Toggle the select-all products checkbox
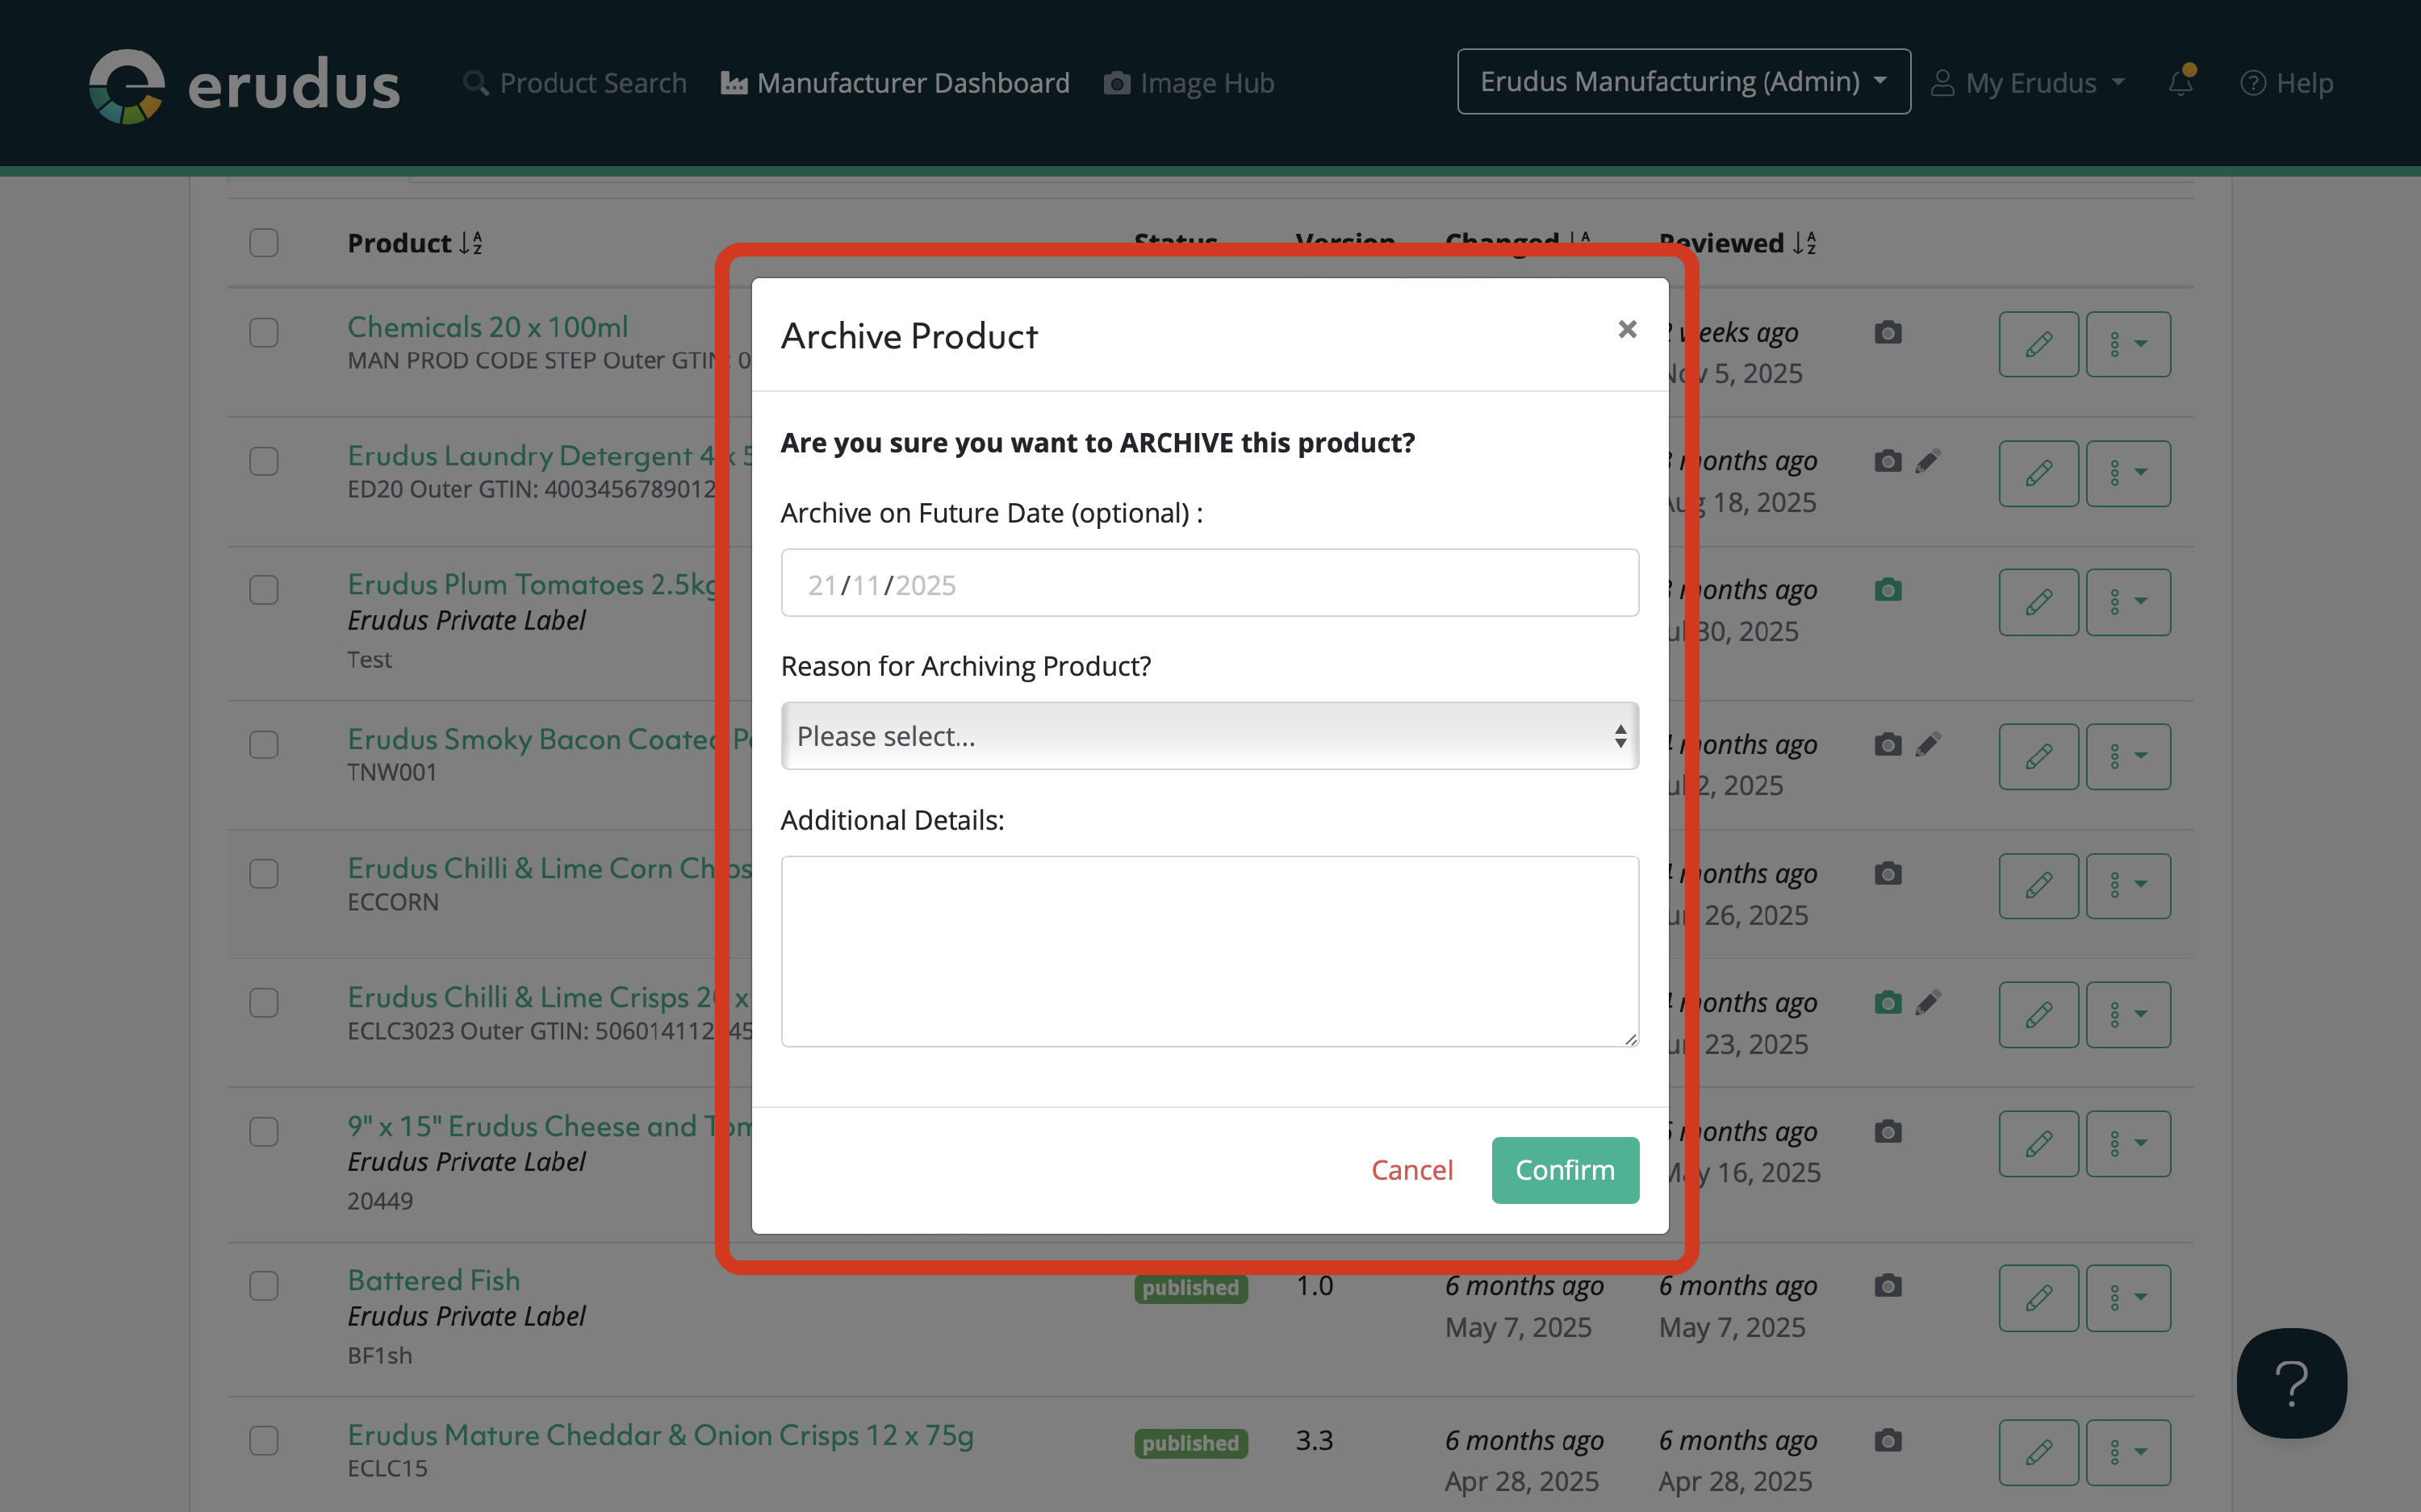2421x1512 pixels. point(264,243)
